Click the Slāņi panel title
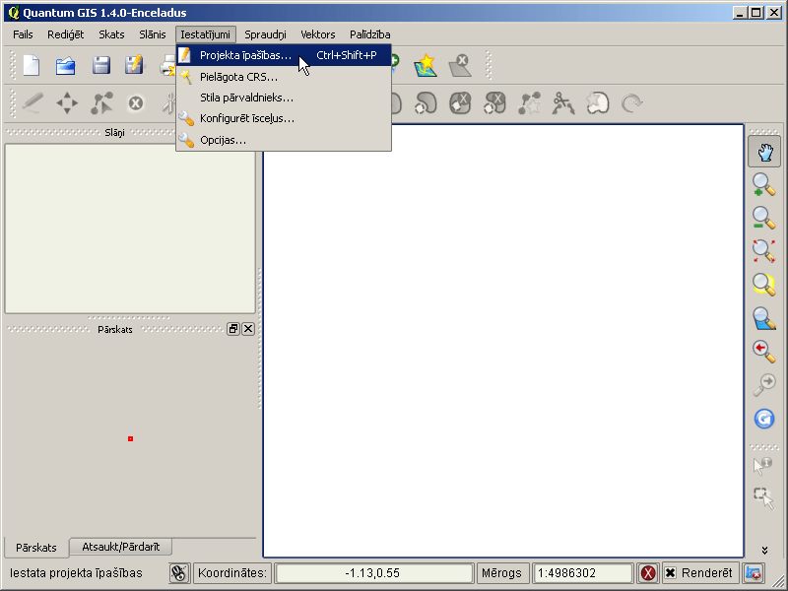788x591 pixels. tap(114, 133)
